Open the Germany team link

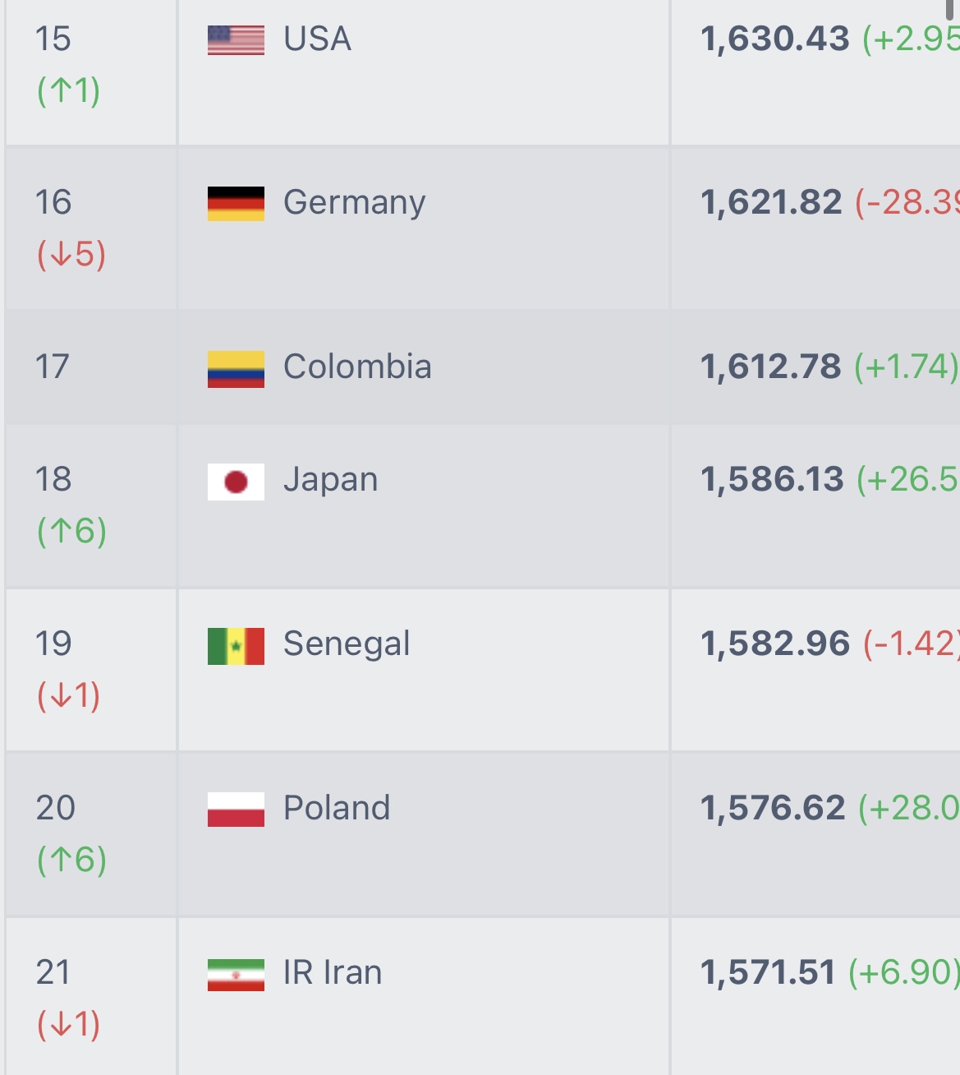coord(354,202)
